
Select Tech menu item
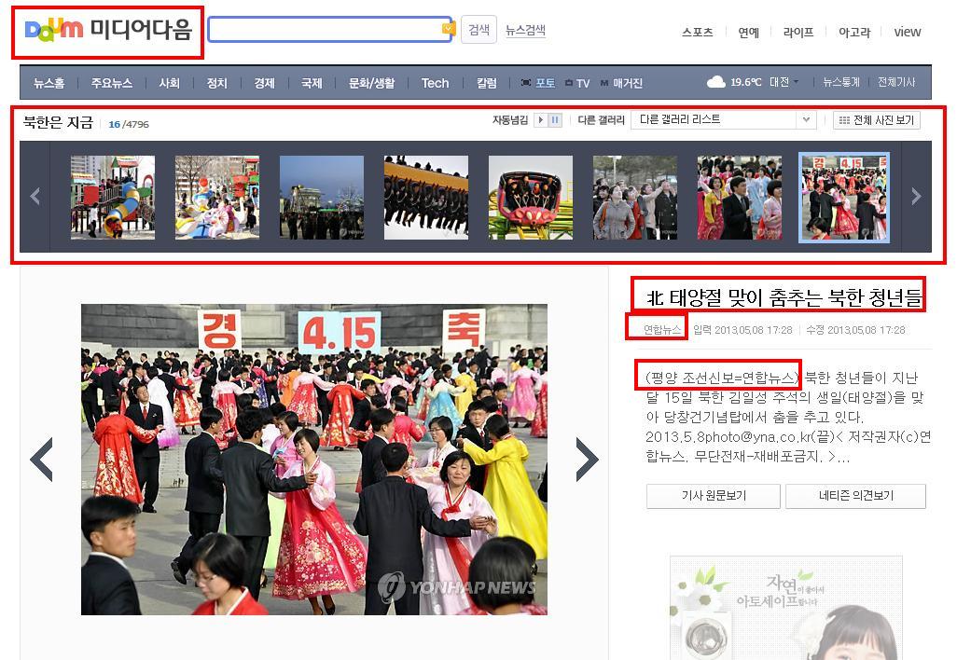pos(435,83)
